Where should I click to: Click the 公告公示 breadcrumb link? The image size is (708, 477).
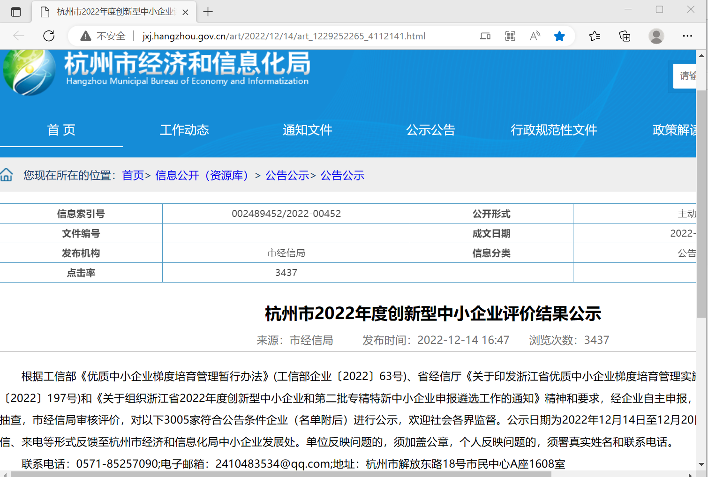287,175
